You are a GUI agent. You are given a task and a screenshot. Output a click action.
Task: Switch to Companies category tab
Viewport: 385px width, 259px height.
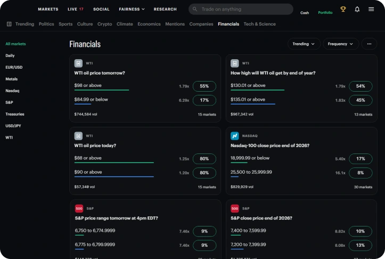pos(201,24)
